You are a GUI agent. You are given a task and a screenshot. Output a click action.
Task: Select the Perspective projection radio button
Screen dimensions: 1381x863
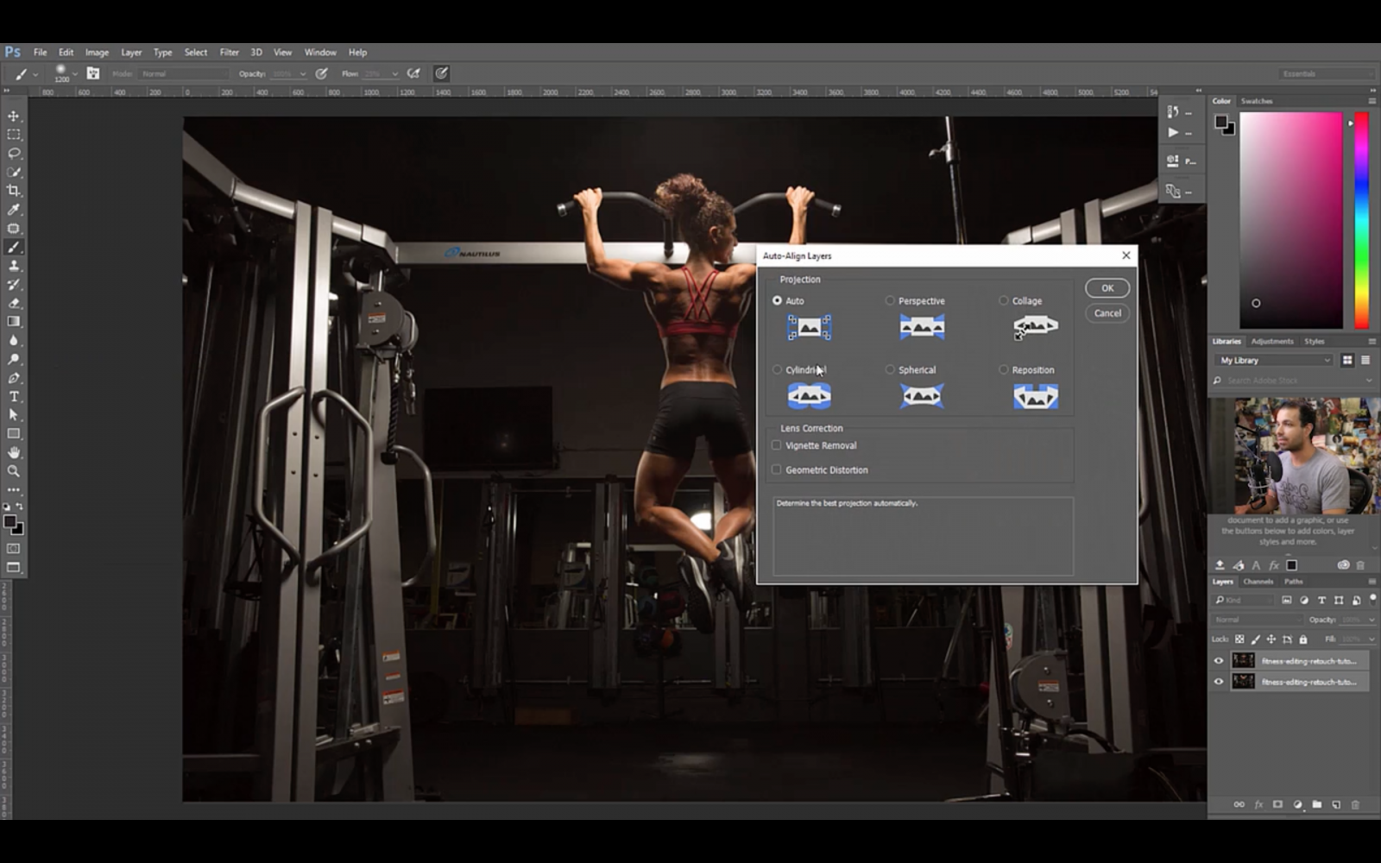(x=890, y=300)
